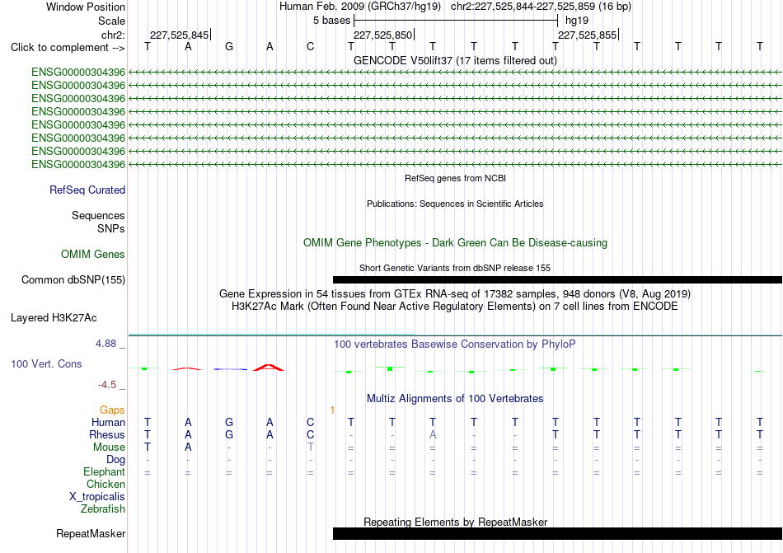Click the X_tropicalis alignment row label
This screenshot has height=553, width=783.
(x=97, y=497)
